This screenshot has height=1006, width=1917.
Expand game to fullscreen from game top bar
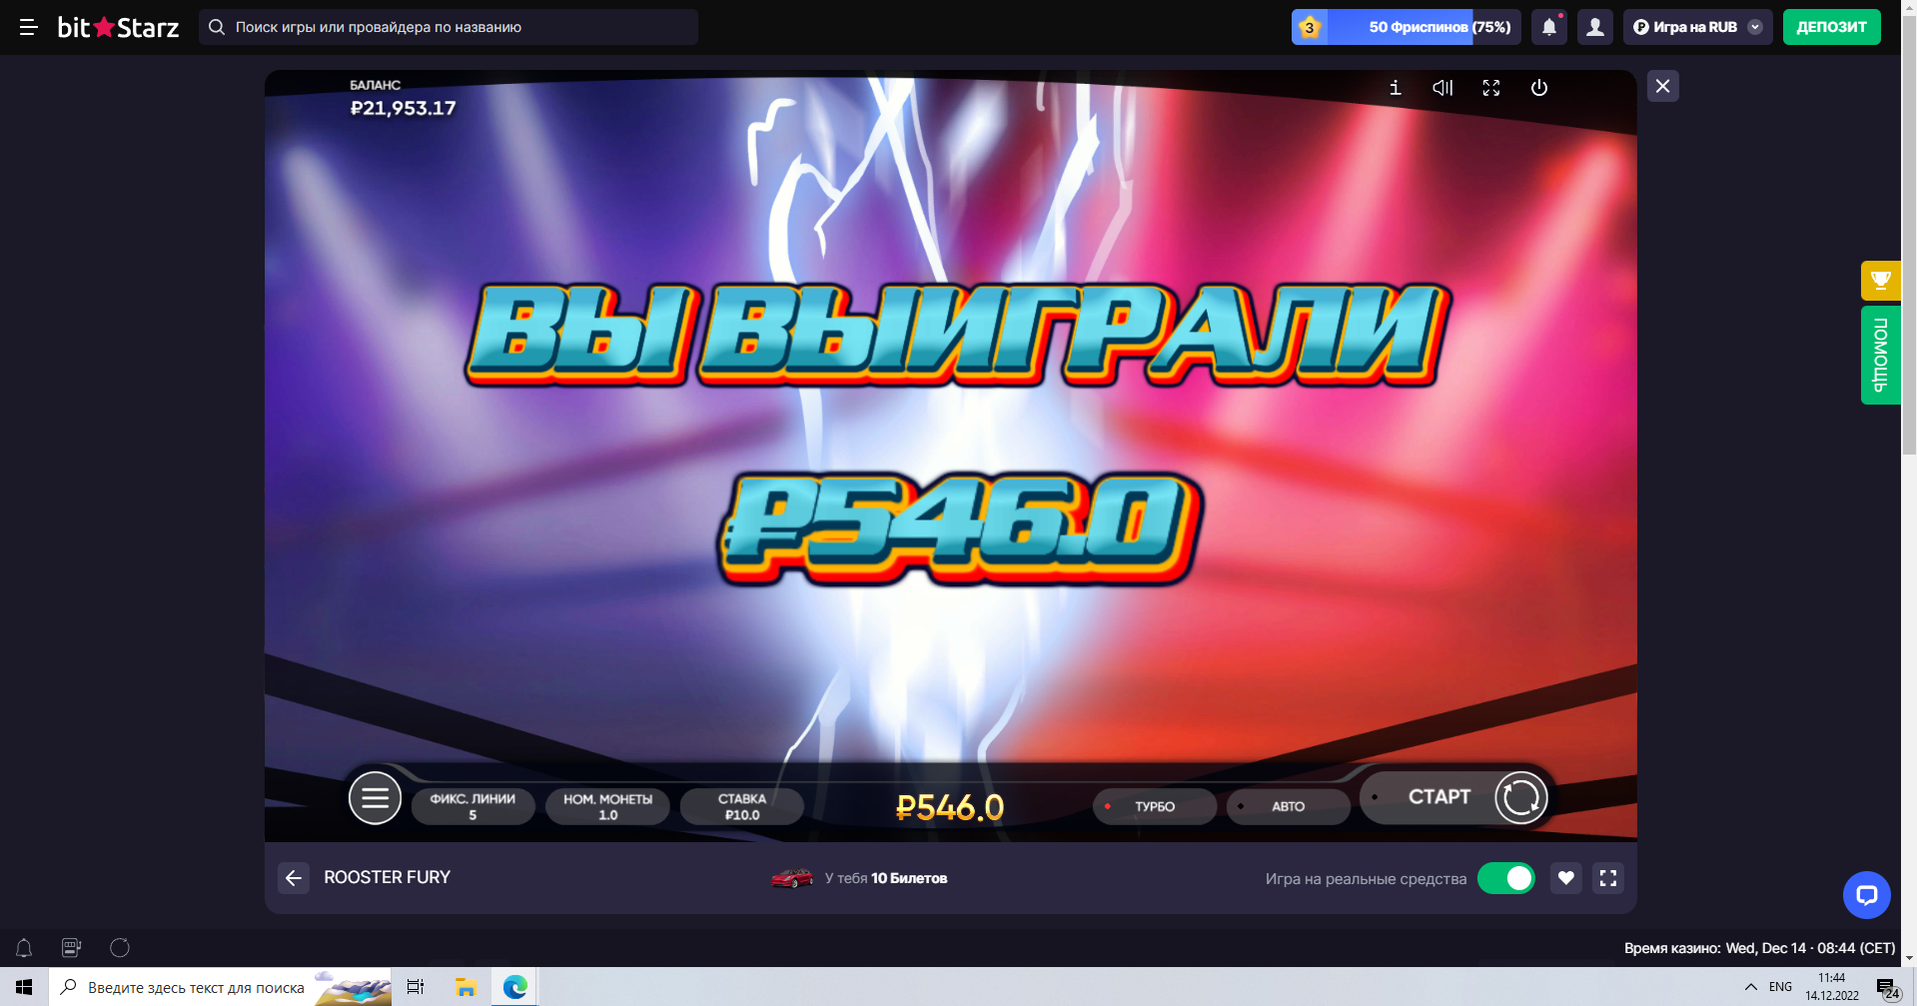1491,88
